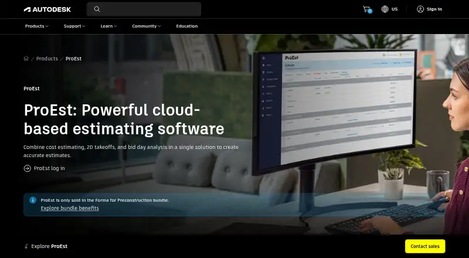The width and height of the screenshot is (469, 258).
Task: Click the user profile icon
Action: tap(420, 9)
